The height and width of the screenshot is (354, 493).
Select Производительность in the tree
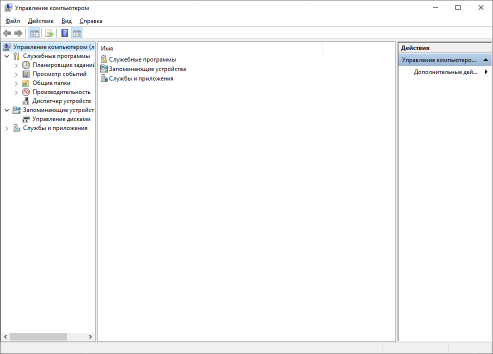61,92
